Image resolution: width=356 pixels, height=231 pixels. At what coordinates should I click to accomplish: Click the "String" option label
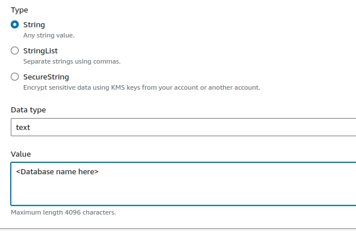tap(34, 24)
